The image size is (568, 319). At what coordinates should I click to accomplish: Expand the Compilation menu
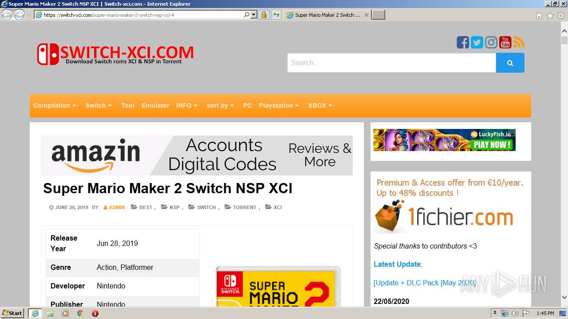pos(55,105)
